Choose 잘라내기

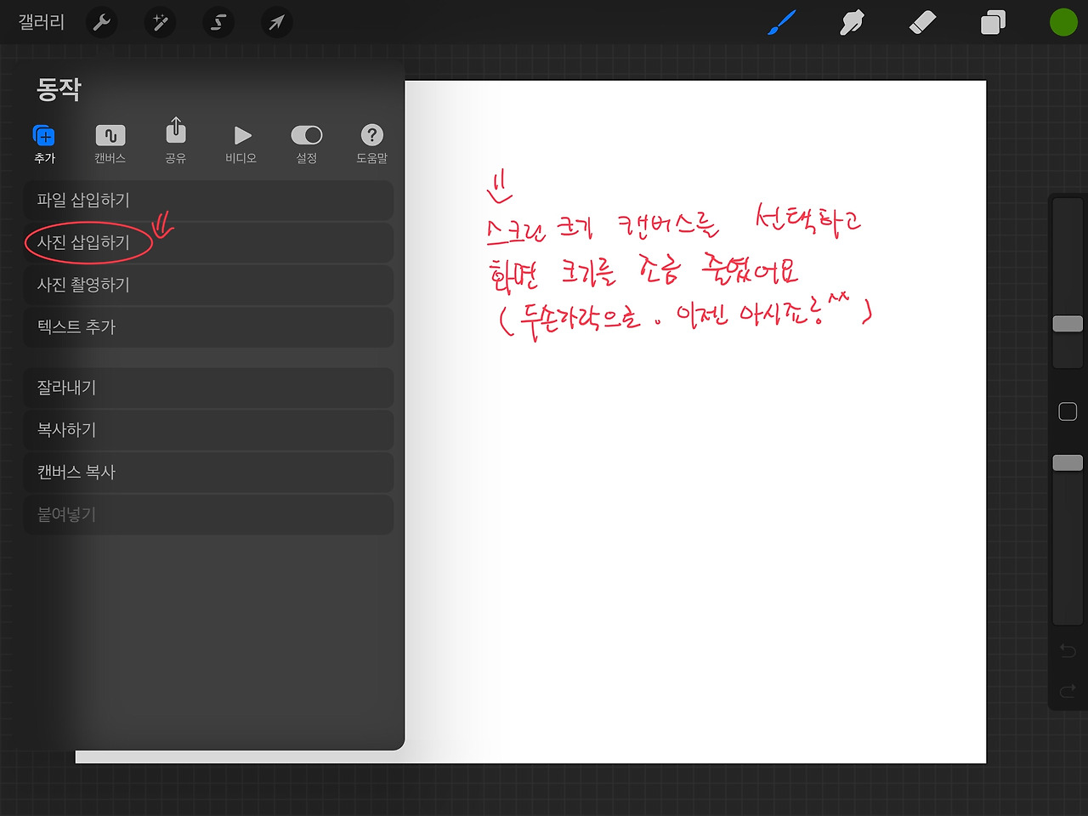click(x=208, y=388)
